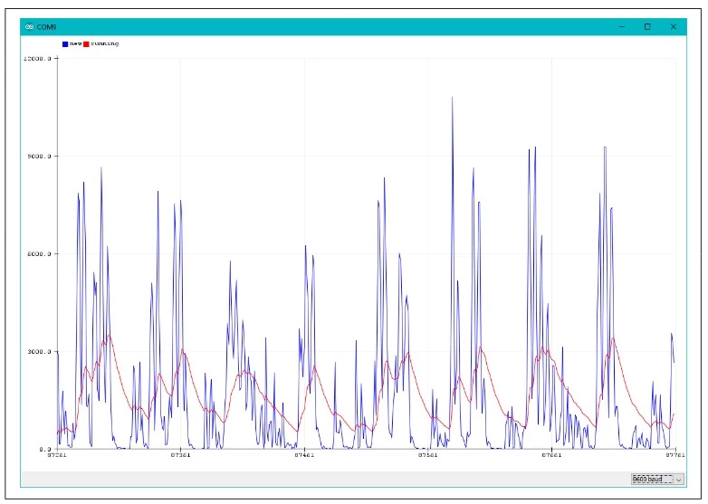Click the blue legend swatch for 'new'
This screenshot has height=504, width=708.
pyautogui.click(x=65, y=44)
